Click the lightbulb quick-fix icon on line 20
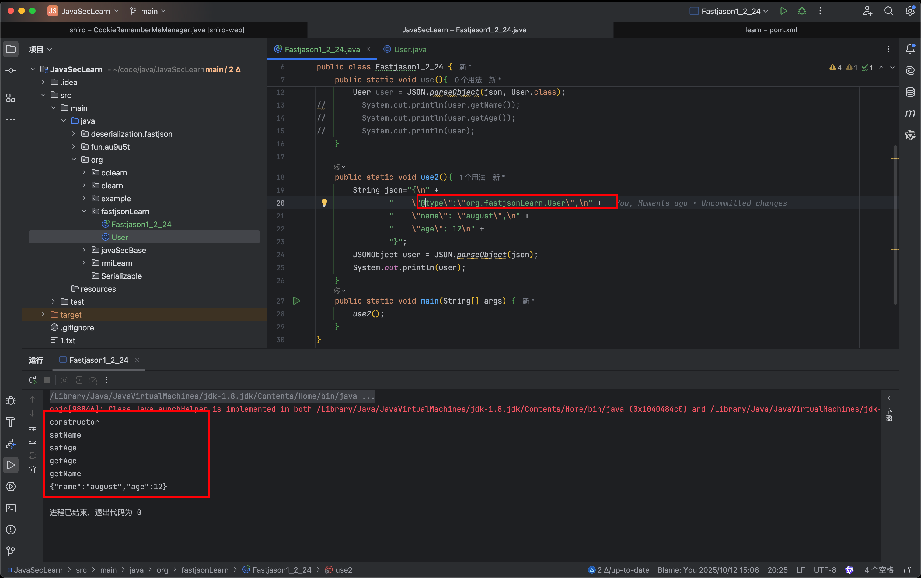921x578 pixels. tap(324, 203)
